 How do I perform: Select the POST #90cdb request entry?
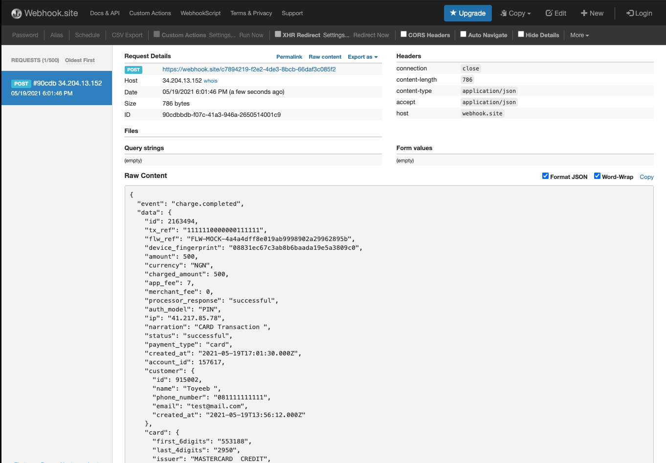click(57, 88)
